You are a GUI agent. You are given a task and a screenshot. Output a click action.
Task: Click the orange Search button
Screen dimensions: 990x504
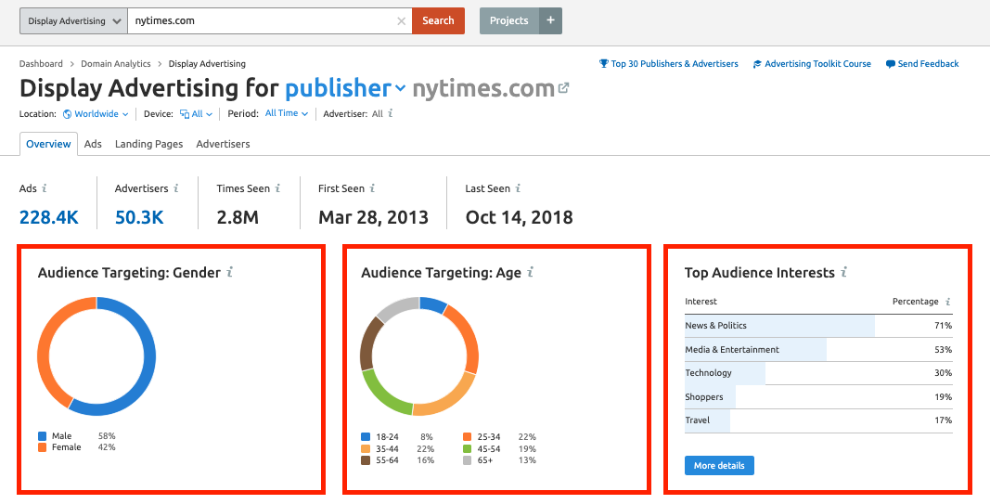click(438, 20)
